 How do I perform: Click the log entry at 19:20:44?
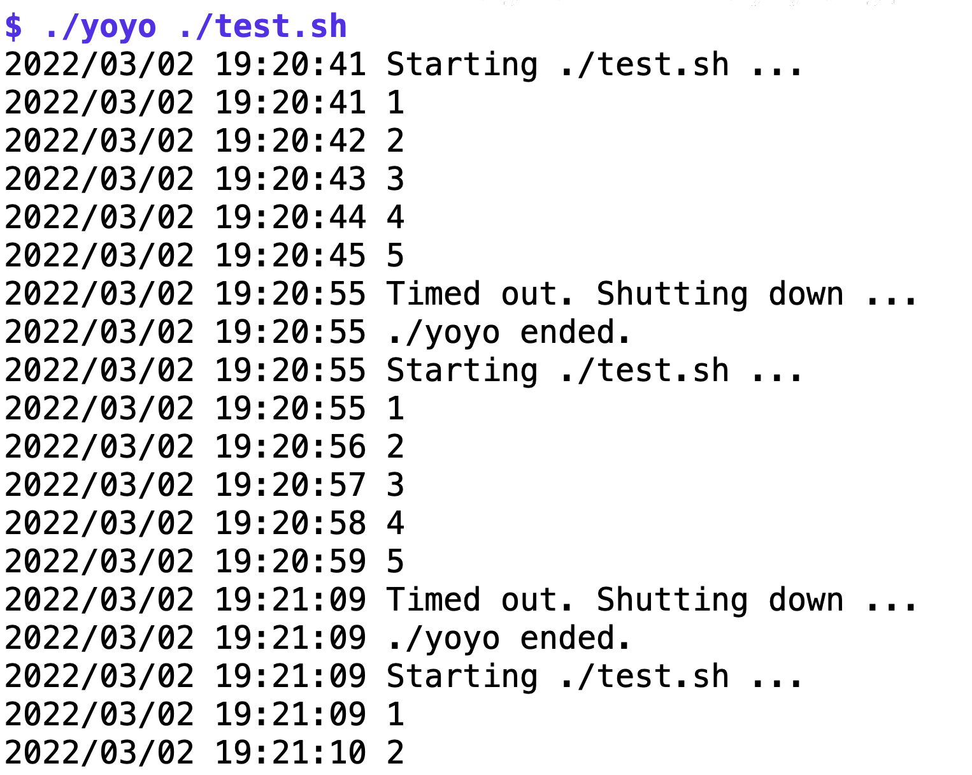click(204, 218)
